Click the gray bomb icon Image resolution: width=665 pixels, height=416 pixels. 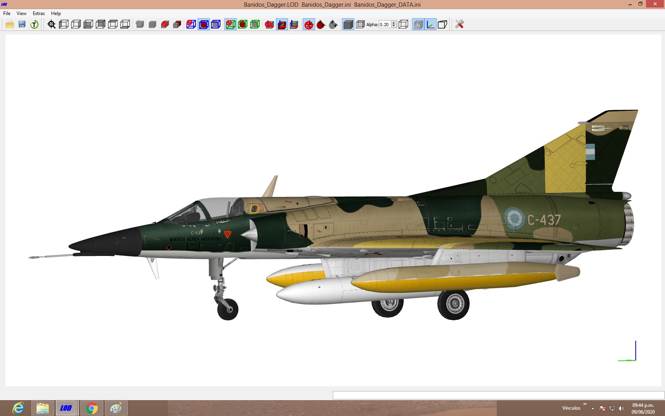click(x=333, y=25)
